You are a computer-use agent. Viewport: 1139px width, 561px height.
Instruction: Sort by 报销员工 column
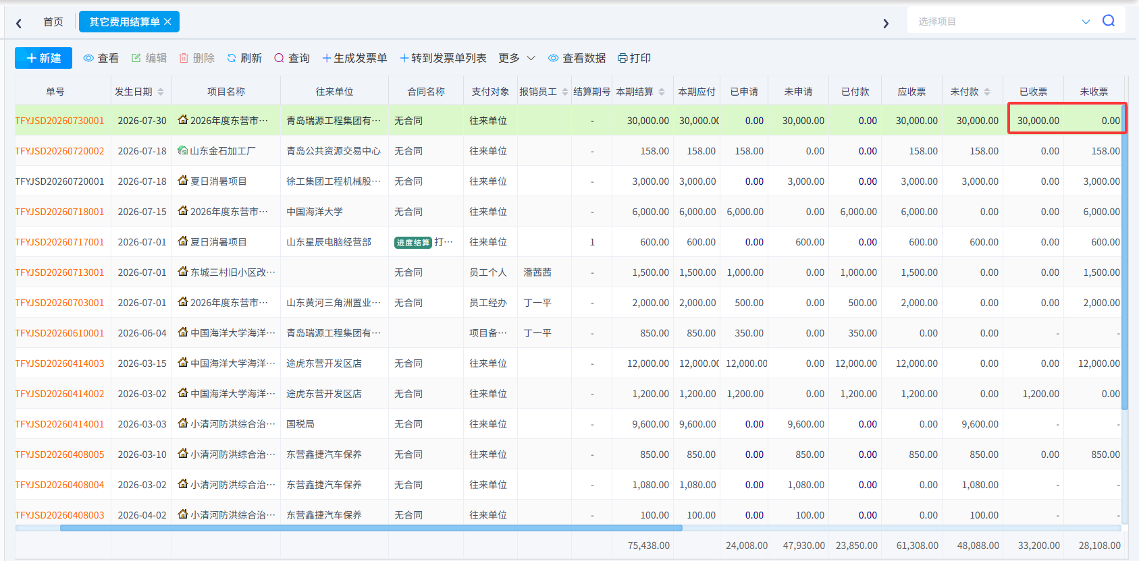tap(565, 92)
